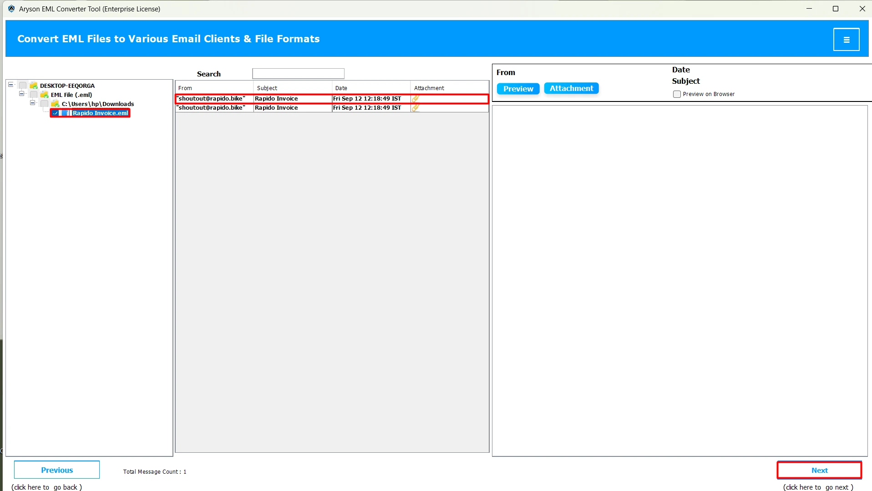Click the Aryson logo in the title bar
This screenshot has width=872, height=491.
tap(11, 8)
